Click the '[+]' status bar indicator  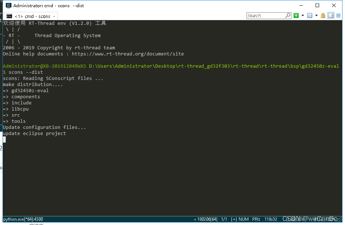(234, 219)
